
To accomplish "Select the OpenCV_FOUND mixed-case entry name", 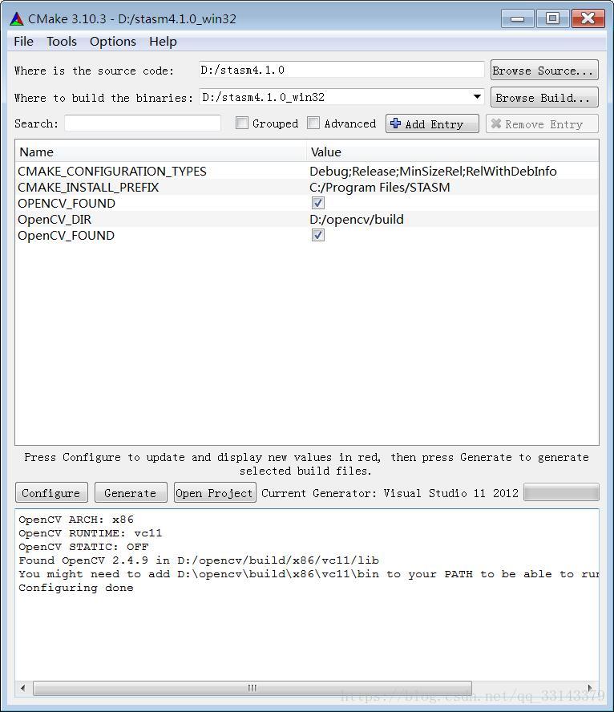I will pyautogui.click(x=67, y=235).
